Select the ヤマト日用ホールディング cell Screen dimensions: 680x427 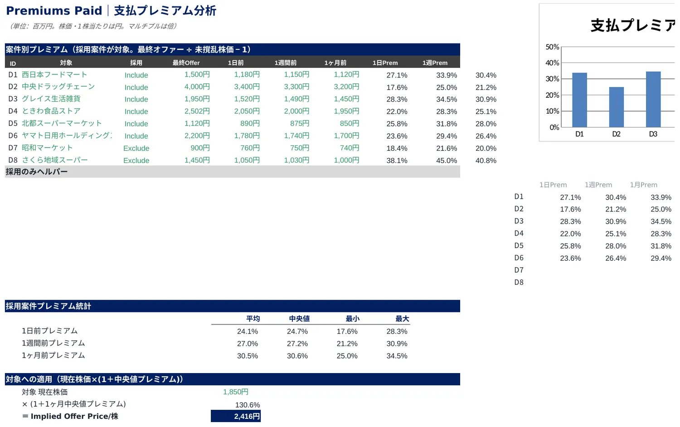point(67,135)
